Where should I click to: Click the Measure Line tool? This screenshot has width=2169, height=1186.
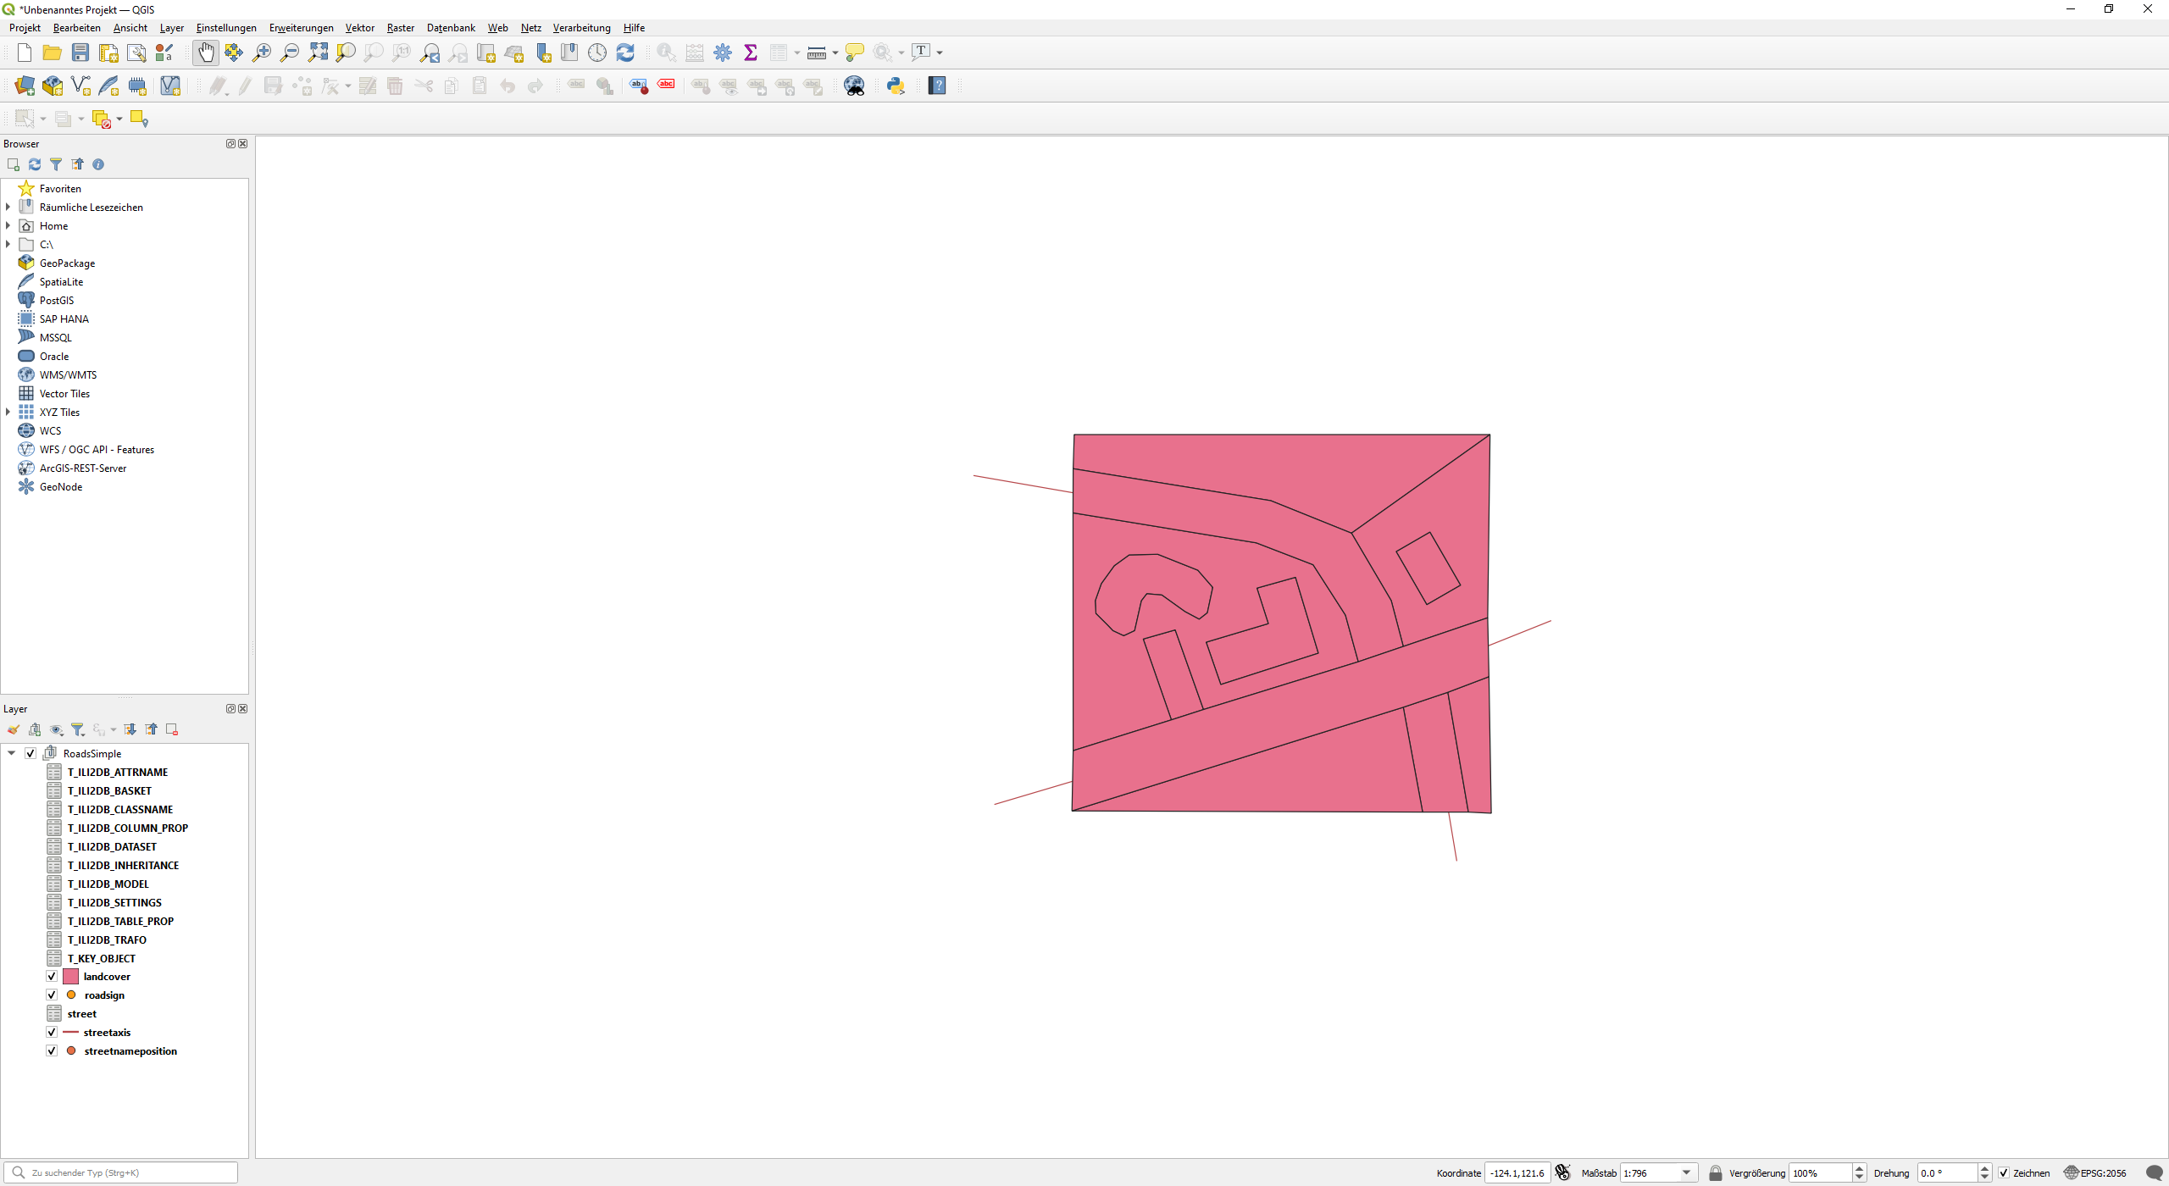815,52
